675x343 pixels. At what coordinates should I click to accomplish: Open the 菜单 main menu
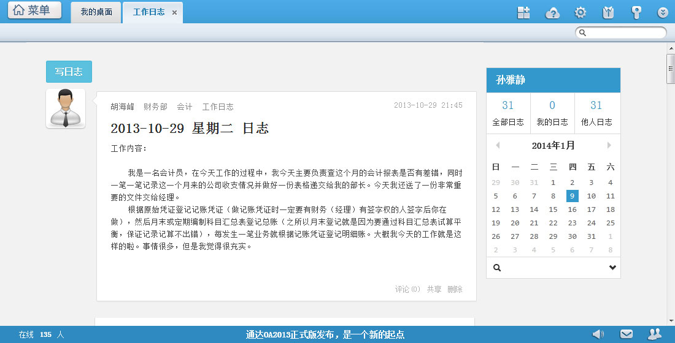(x=34, y=10)
